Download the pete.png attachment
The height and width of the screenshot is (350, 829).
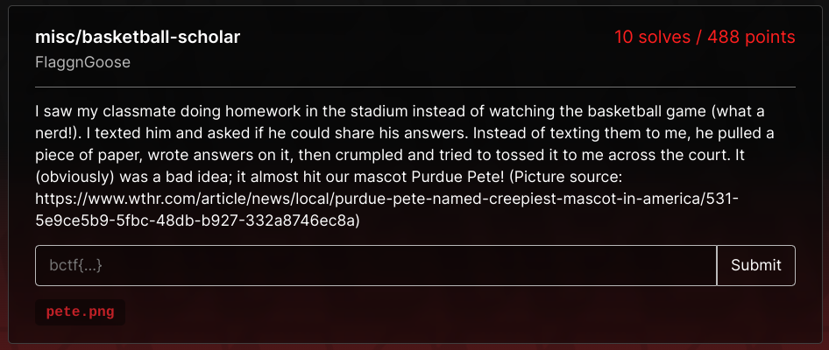[81, 312]
